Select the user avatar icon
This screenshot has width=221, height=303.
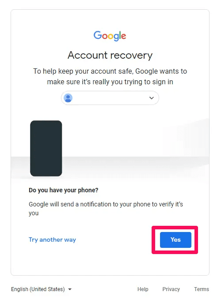(x=68, y=98)
